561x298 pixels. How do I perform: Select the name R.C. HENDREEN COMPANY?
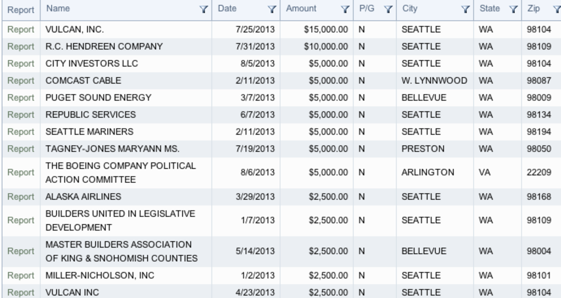click(104, 47)
